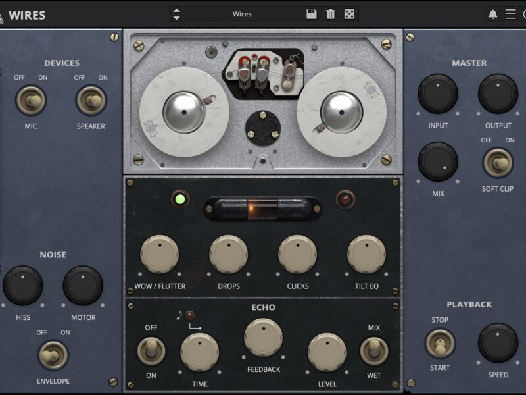Open the hamburger menu icon
Screen dimensions: 526x395
click(510, 14)
